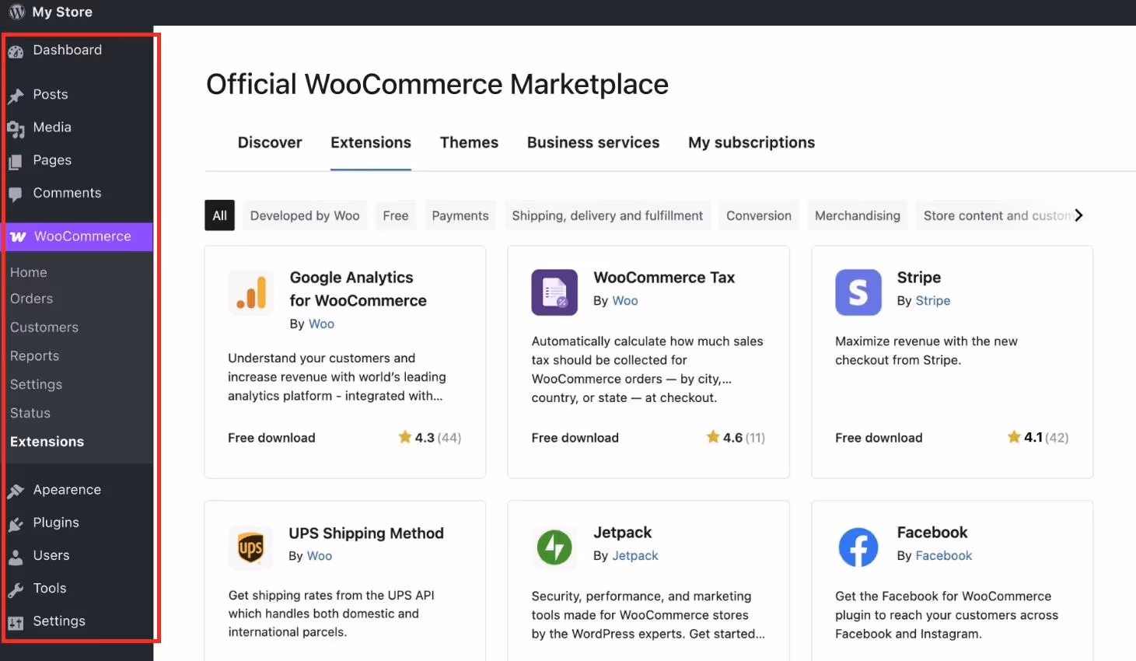This screenshot has width=1136, height=661.
Task: Select WooCommerce in the sidebar
Action: pyautogui.click(x=78, y=236)
